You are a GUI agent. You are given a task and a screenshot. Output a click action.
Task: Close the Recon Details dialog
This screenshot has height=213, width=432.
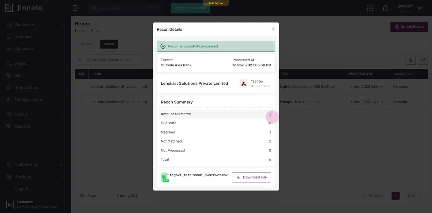pos(273,29)
